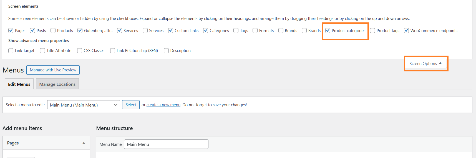This screenshot has width=476, height=158.
Task: Tick the Product tags checkbox
Action: point(373,30)
